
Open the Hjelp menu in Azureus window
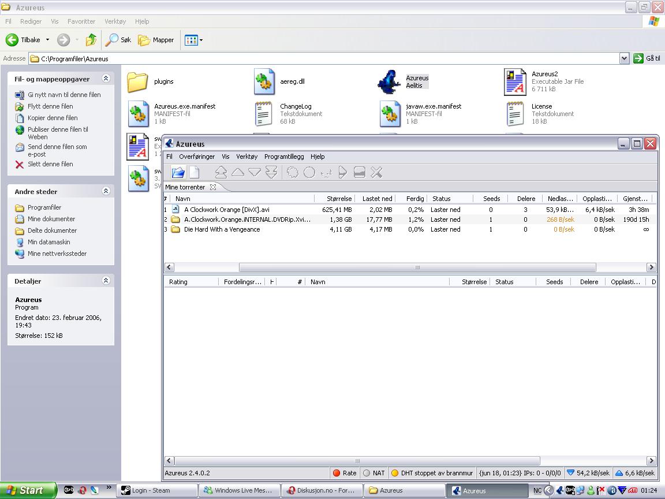pos(317,157)
